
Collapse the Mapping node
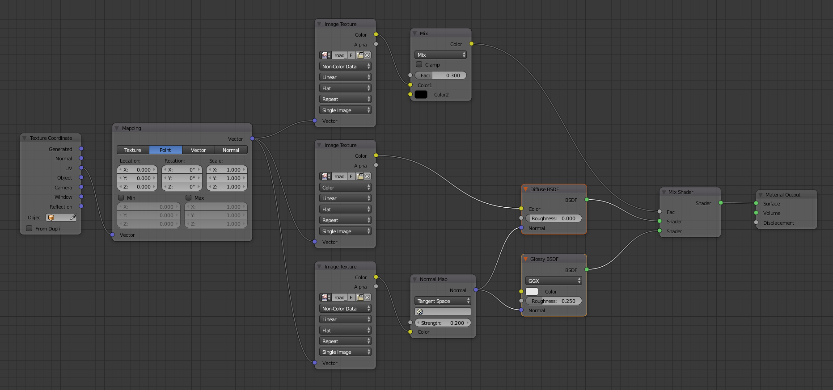(x=117, y=128)
